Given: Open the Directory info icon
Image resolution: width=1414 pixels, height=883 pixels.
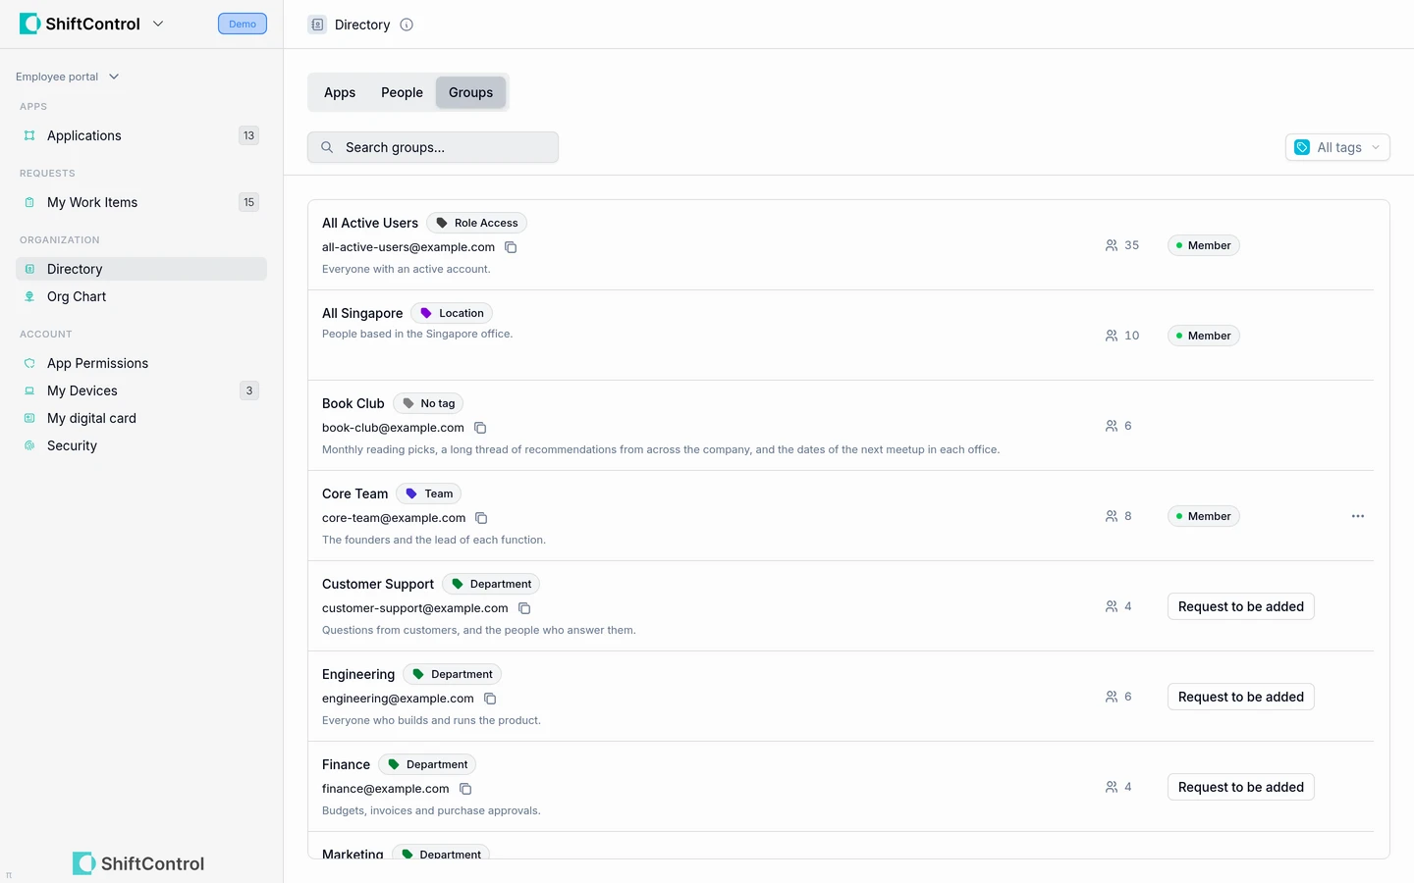Looking at the screenshot, I should click(x=407, y=25).
